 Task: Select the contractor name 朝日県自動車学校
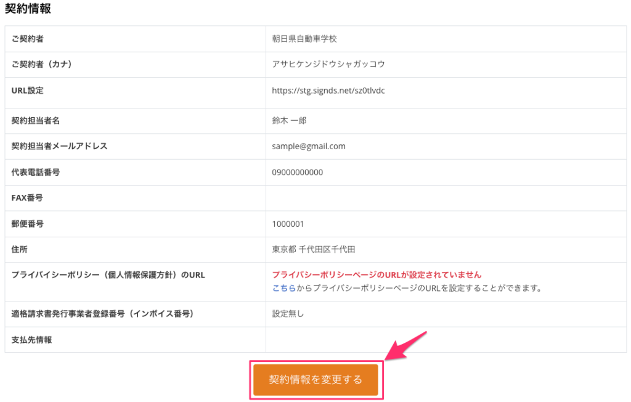(304, 39)
